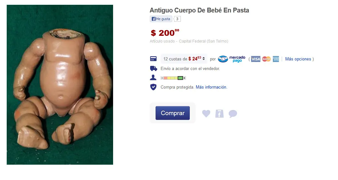Screen dimensions: 338x180
Task: Click the seller reputation color bar
Action: click(173, 78)
